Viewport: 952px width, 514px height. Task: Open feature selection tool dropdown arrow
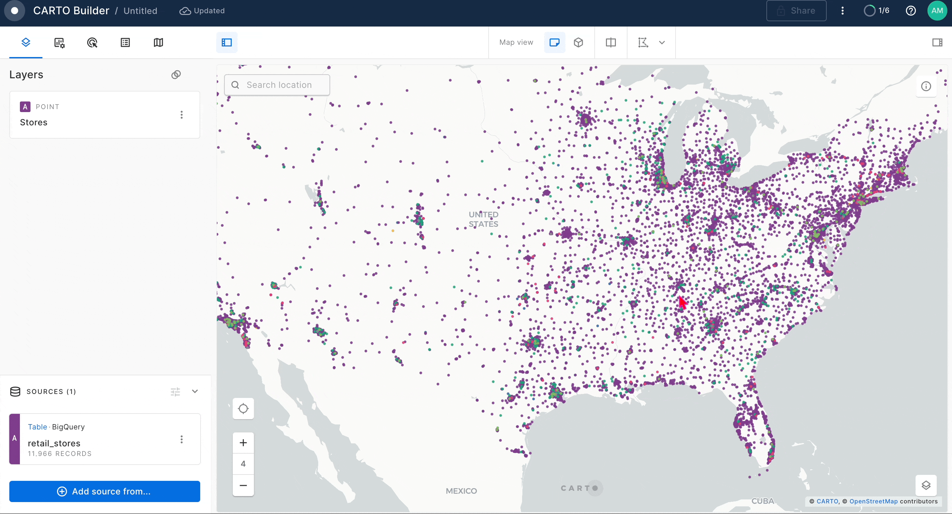tap(662, 42)
